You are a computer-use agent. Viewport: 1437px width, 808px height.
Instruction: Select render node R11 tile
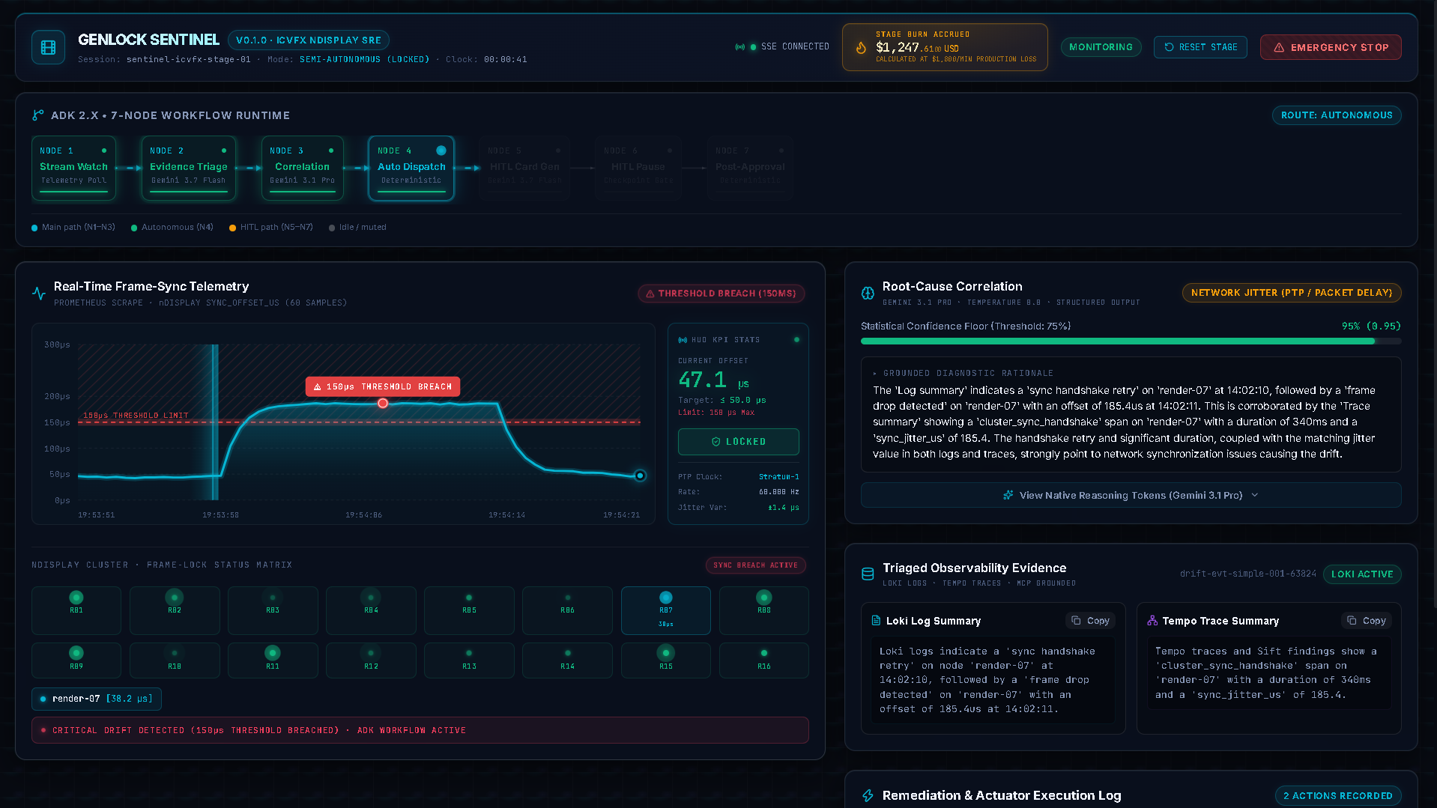coord(273,660)
